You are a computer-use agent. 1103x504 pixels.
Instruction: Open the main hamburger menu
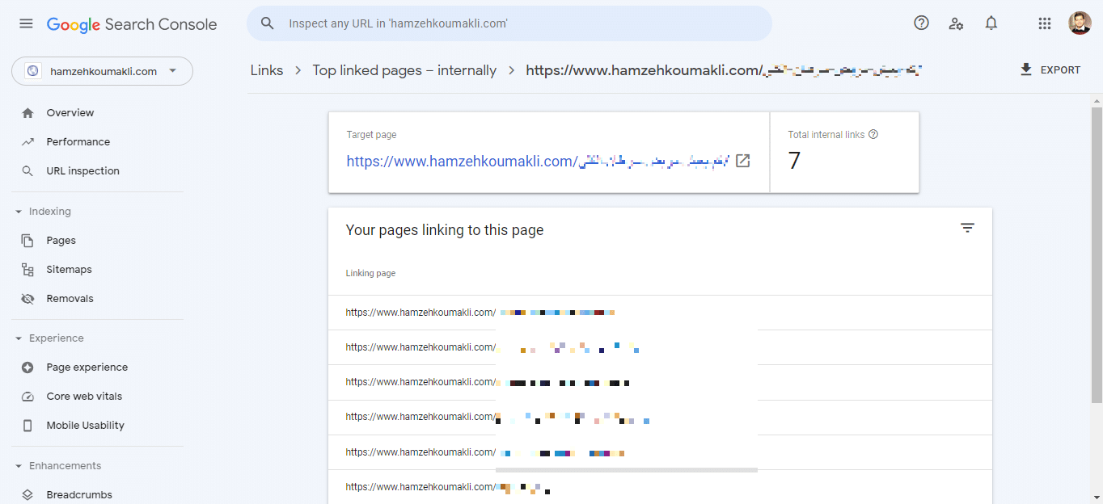[26, 24]
